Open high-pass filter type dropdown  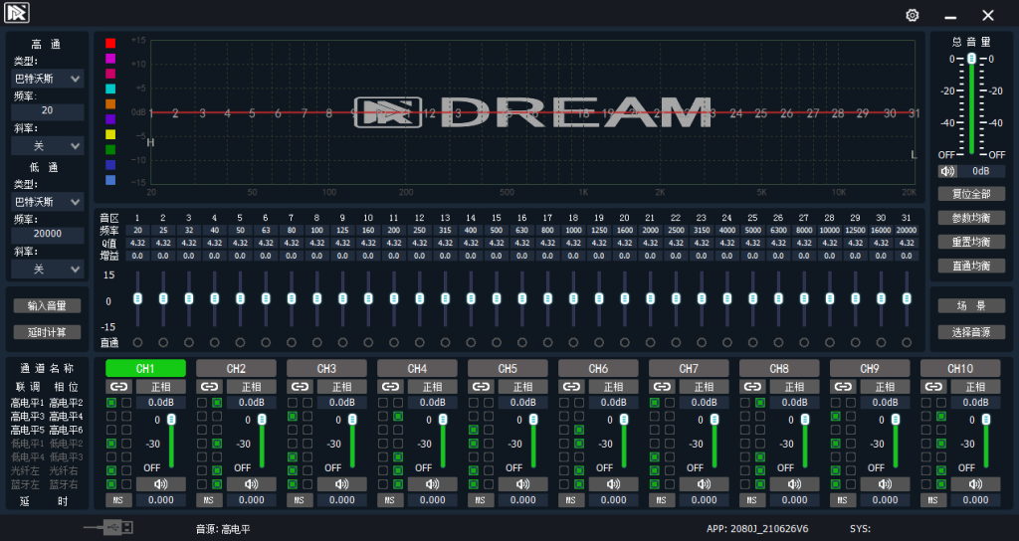[x=48, y=79]
